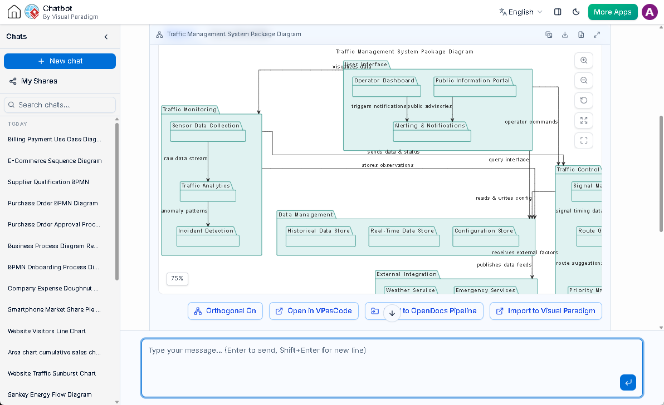Click the chat list scrollbar
664x405 pixels.
coord(117,201)
